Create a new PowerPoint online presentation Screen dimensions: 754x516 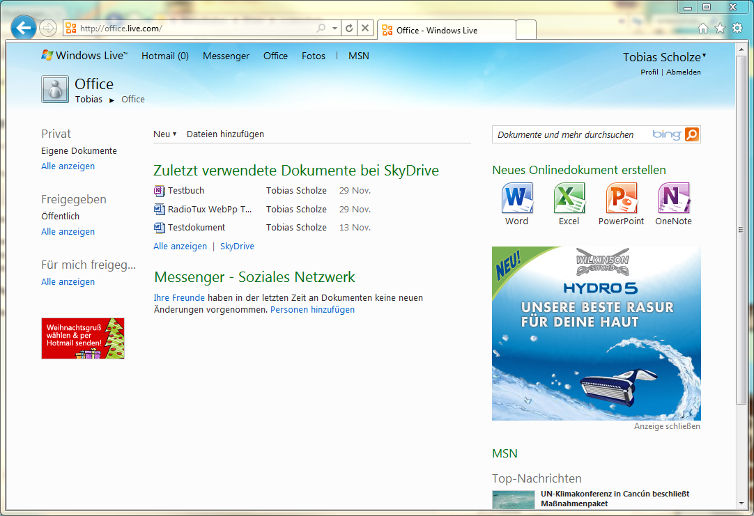622,204
